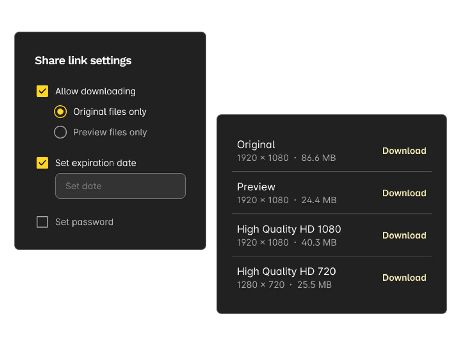Download the High Quality HD 1080 version
This screenshot has height=346, width=461.
404,236
